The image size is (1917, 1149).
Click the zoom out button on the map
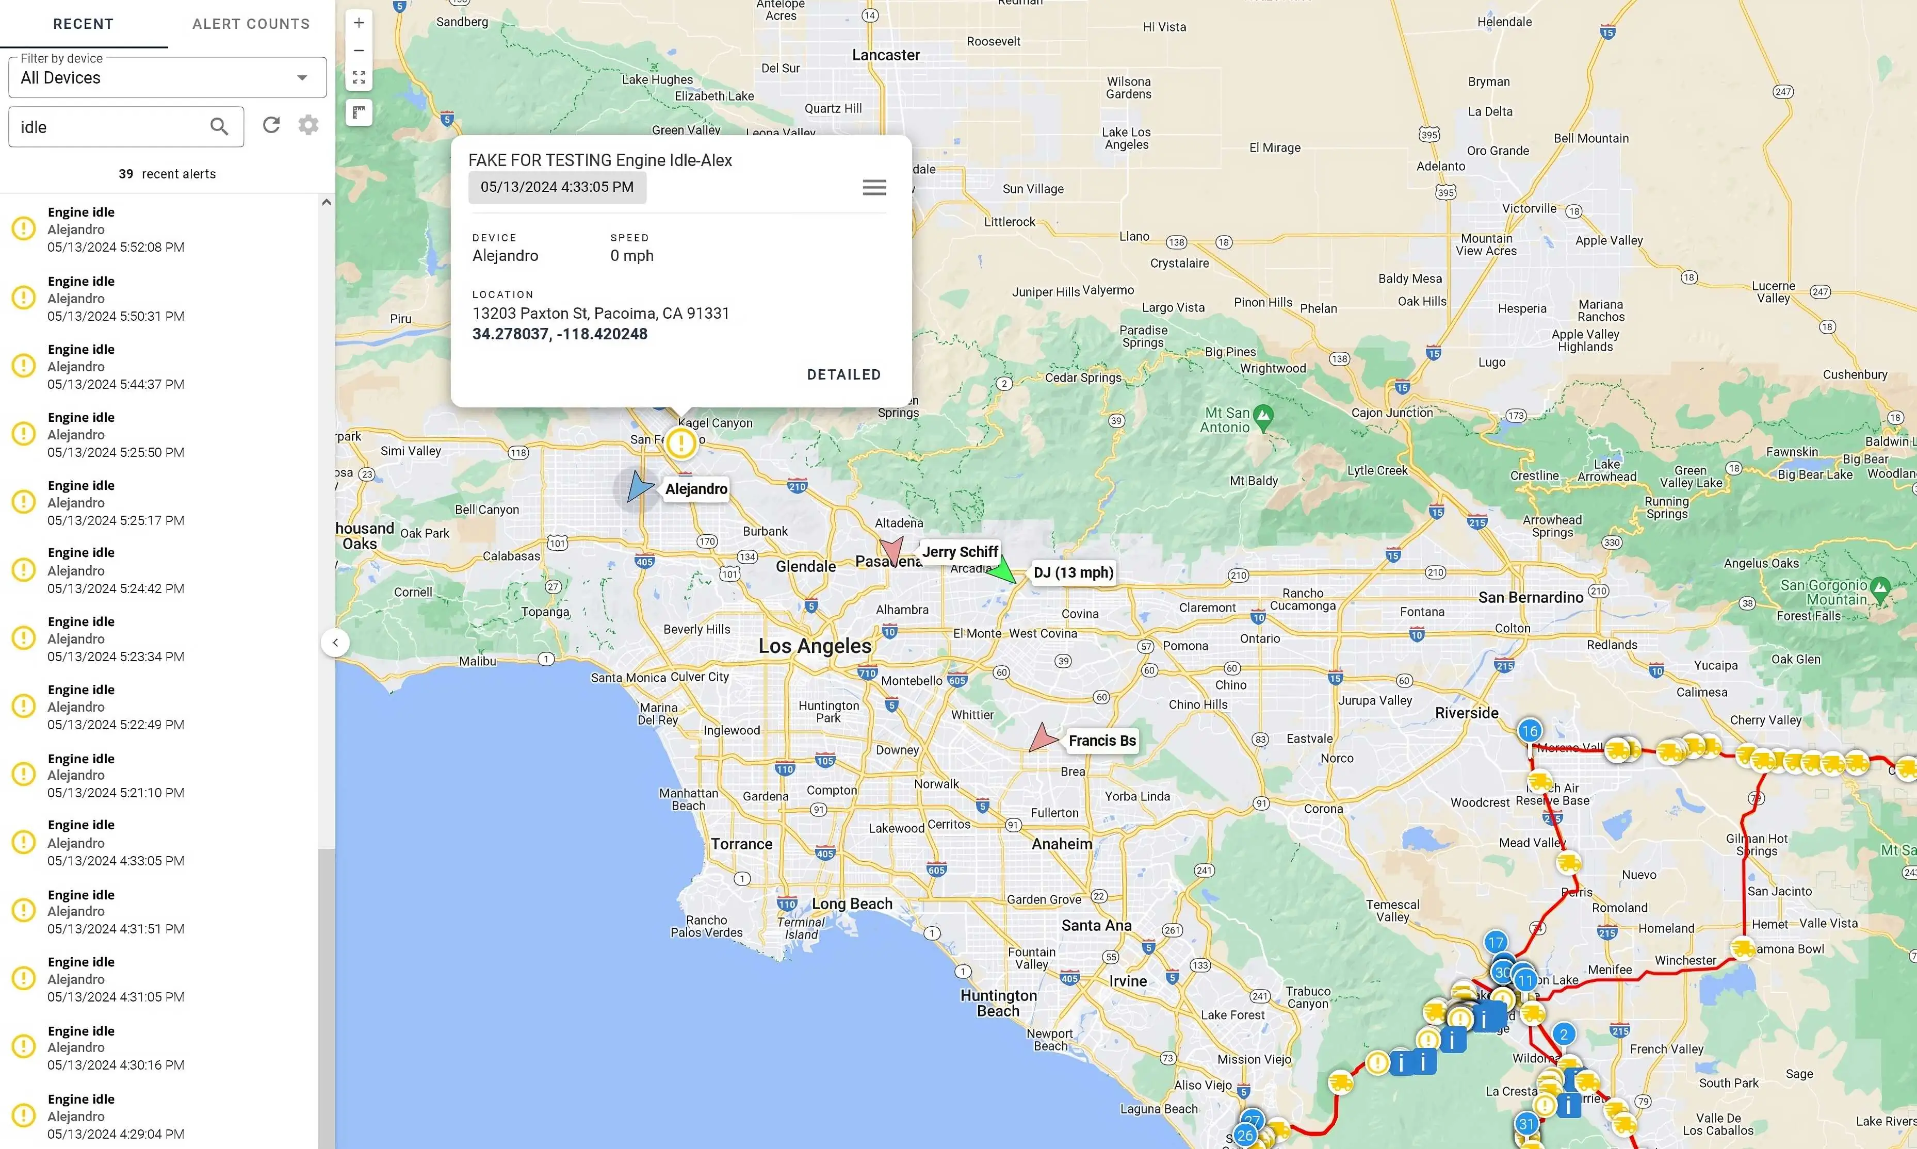[359, 50]
